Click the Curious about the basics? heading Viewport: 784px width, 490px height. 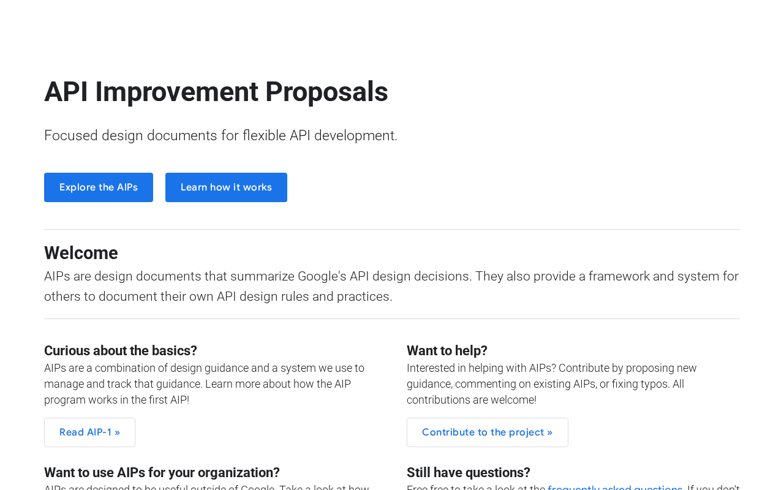(x=121, y=351)
